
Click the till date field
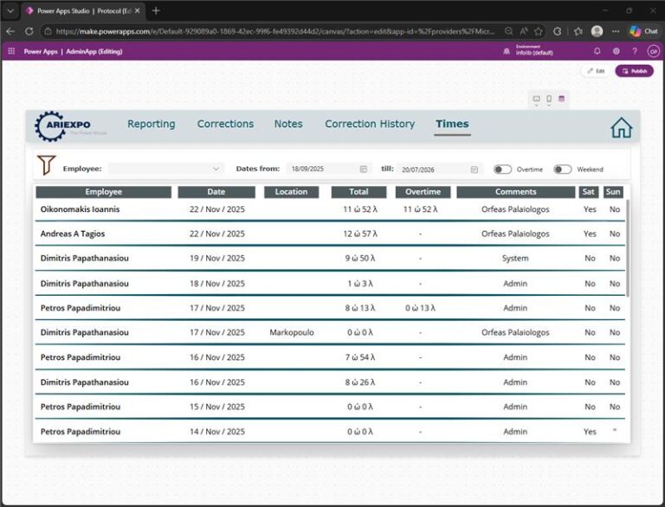[x=439, y=170]
